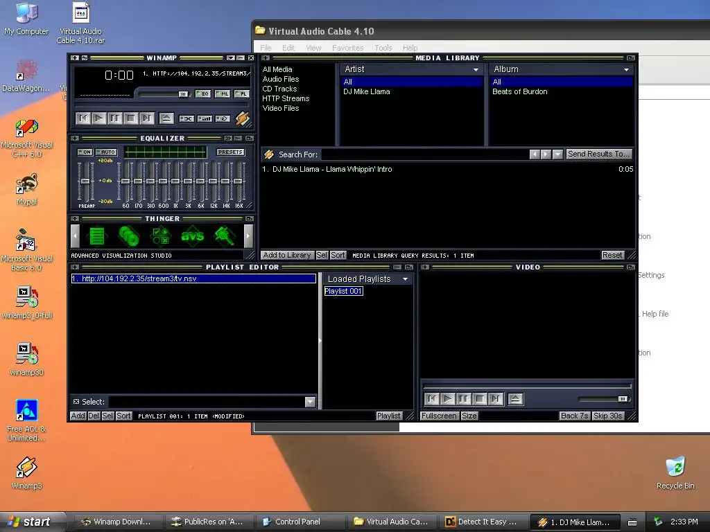Toggle the EQ window button
The width and height of the screenshot is (710, 532).
point(203,94)
